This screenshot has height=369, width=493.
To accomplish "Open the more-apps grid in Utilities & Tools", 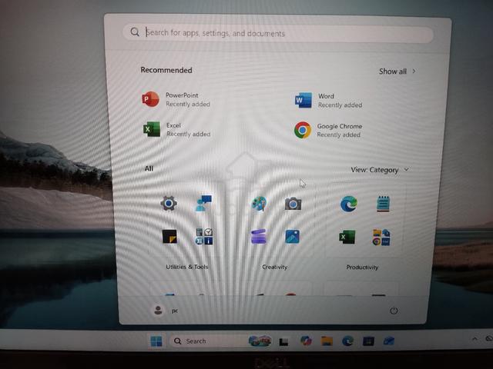I will pos(204,237).
